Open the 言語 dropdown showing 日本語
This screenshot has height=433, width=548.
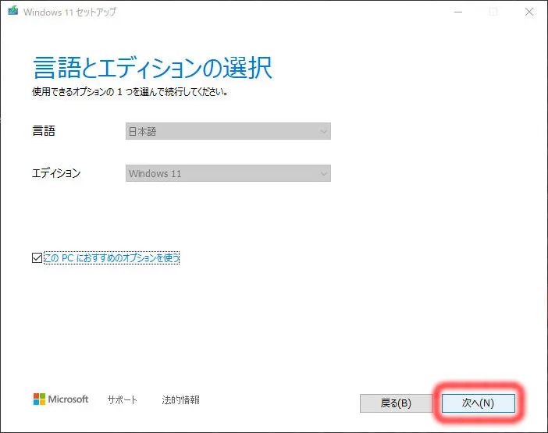point(228,131)
